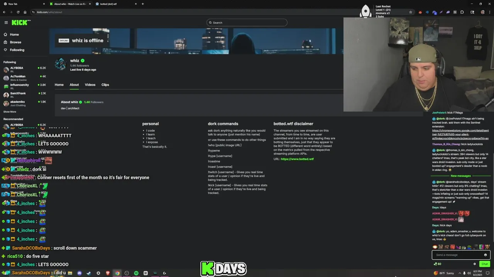Open Ac7ionMan channel in Following list

pos(25,78)
